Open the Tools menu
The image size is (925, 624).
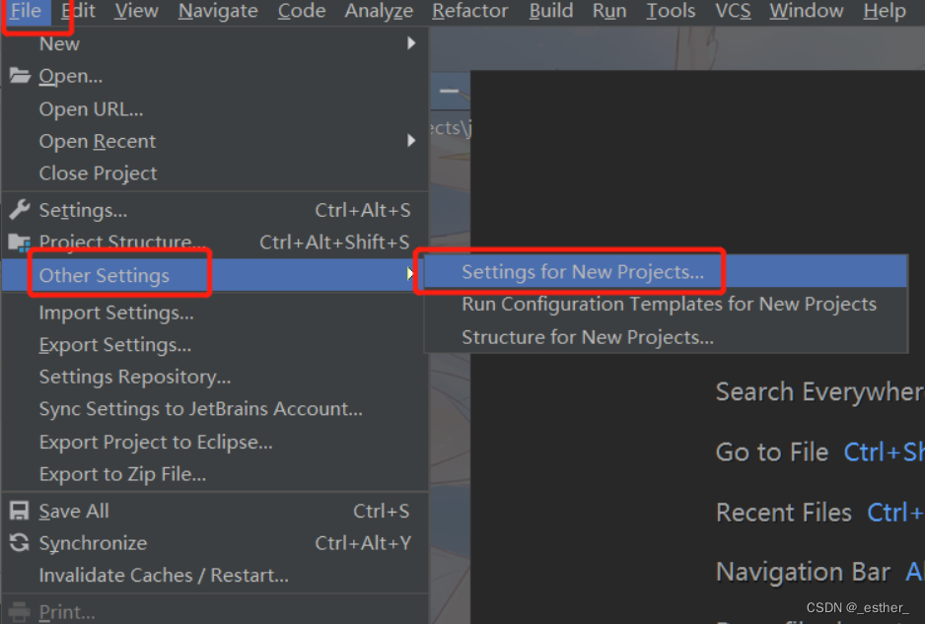[x=671, y=11]
